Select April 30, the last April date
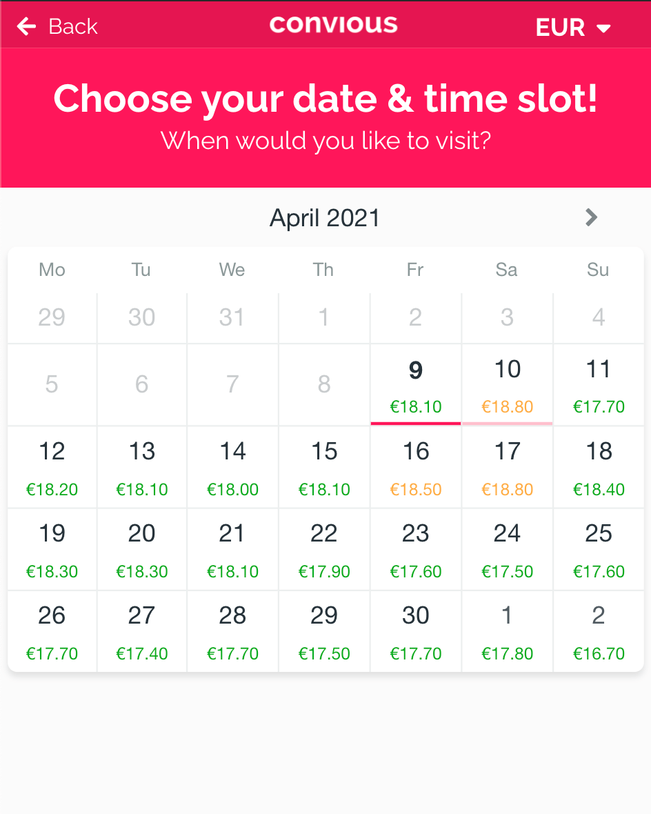This screenshot has height=814, width=651. 415,631
